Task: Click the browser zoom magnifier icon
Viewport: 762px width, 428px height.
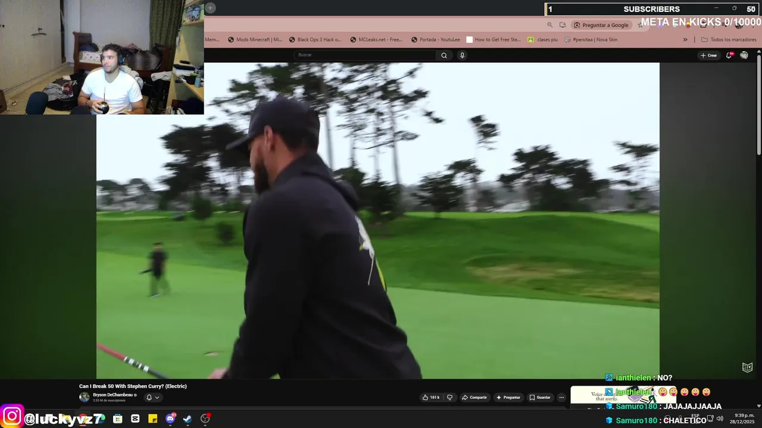Action: pyautogui.click(x=549, y=25)
